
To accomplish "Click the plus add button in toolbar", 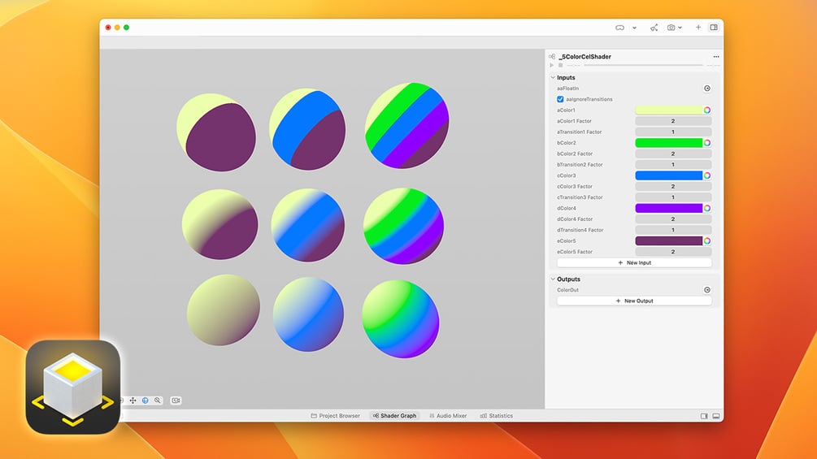I will pyautogui.click(x=698, y=27).
